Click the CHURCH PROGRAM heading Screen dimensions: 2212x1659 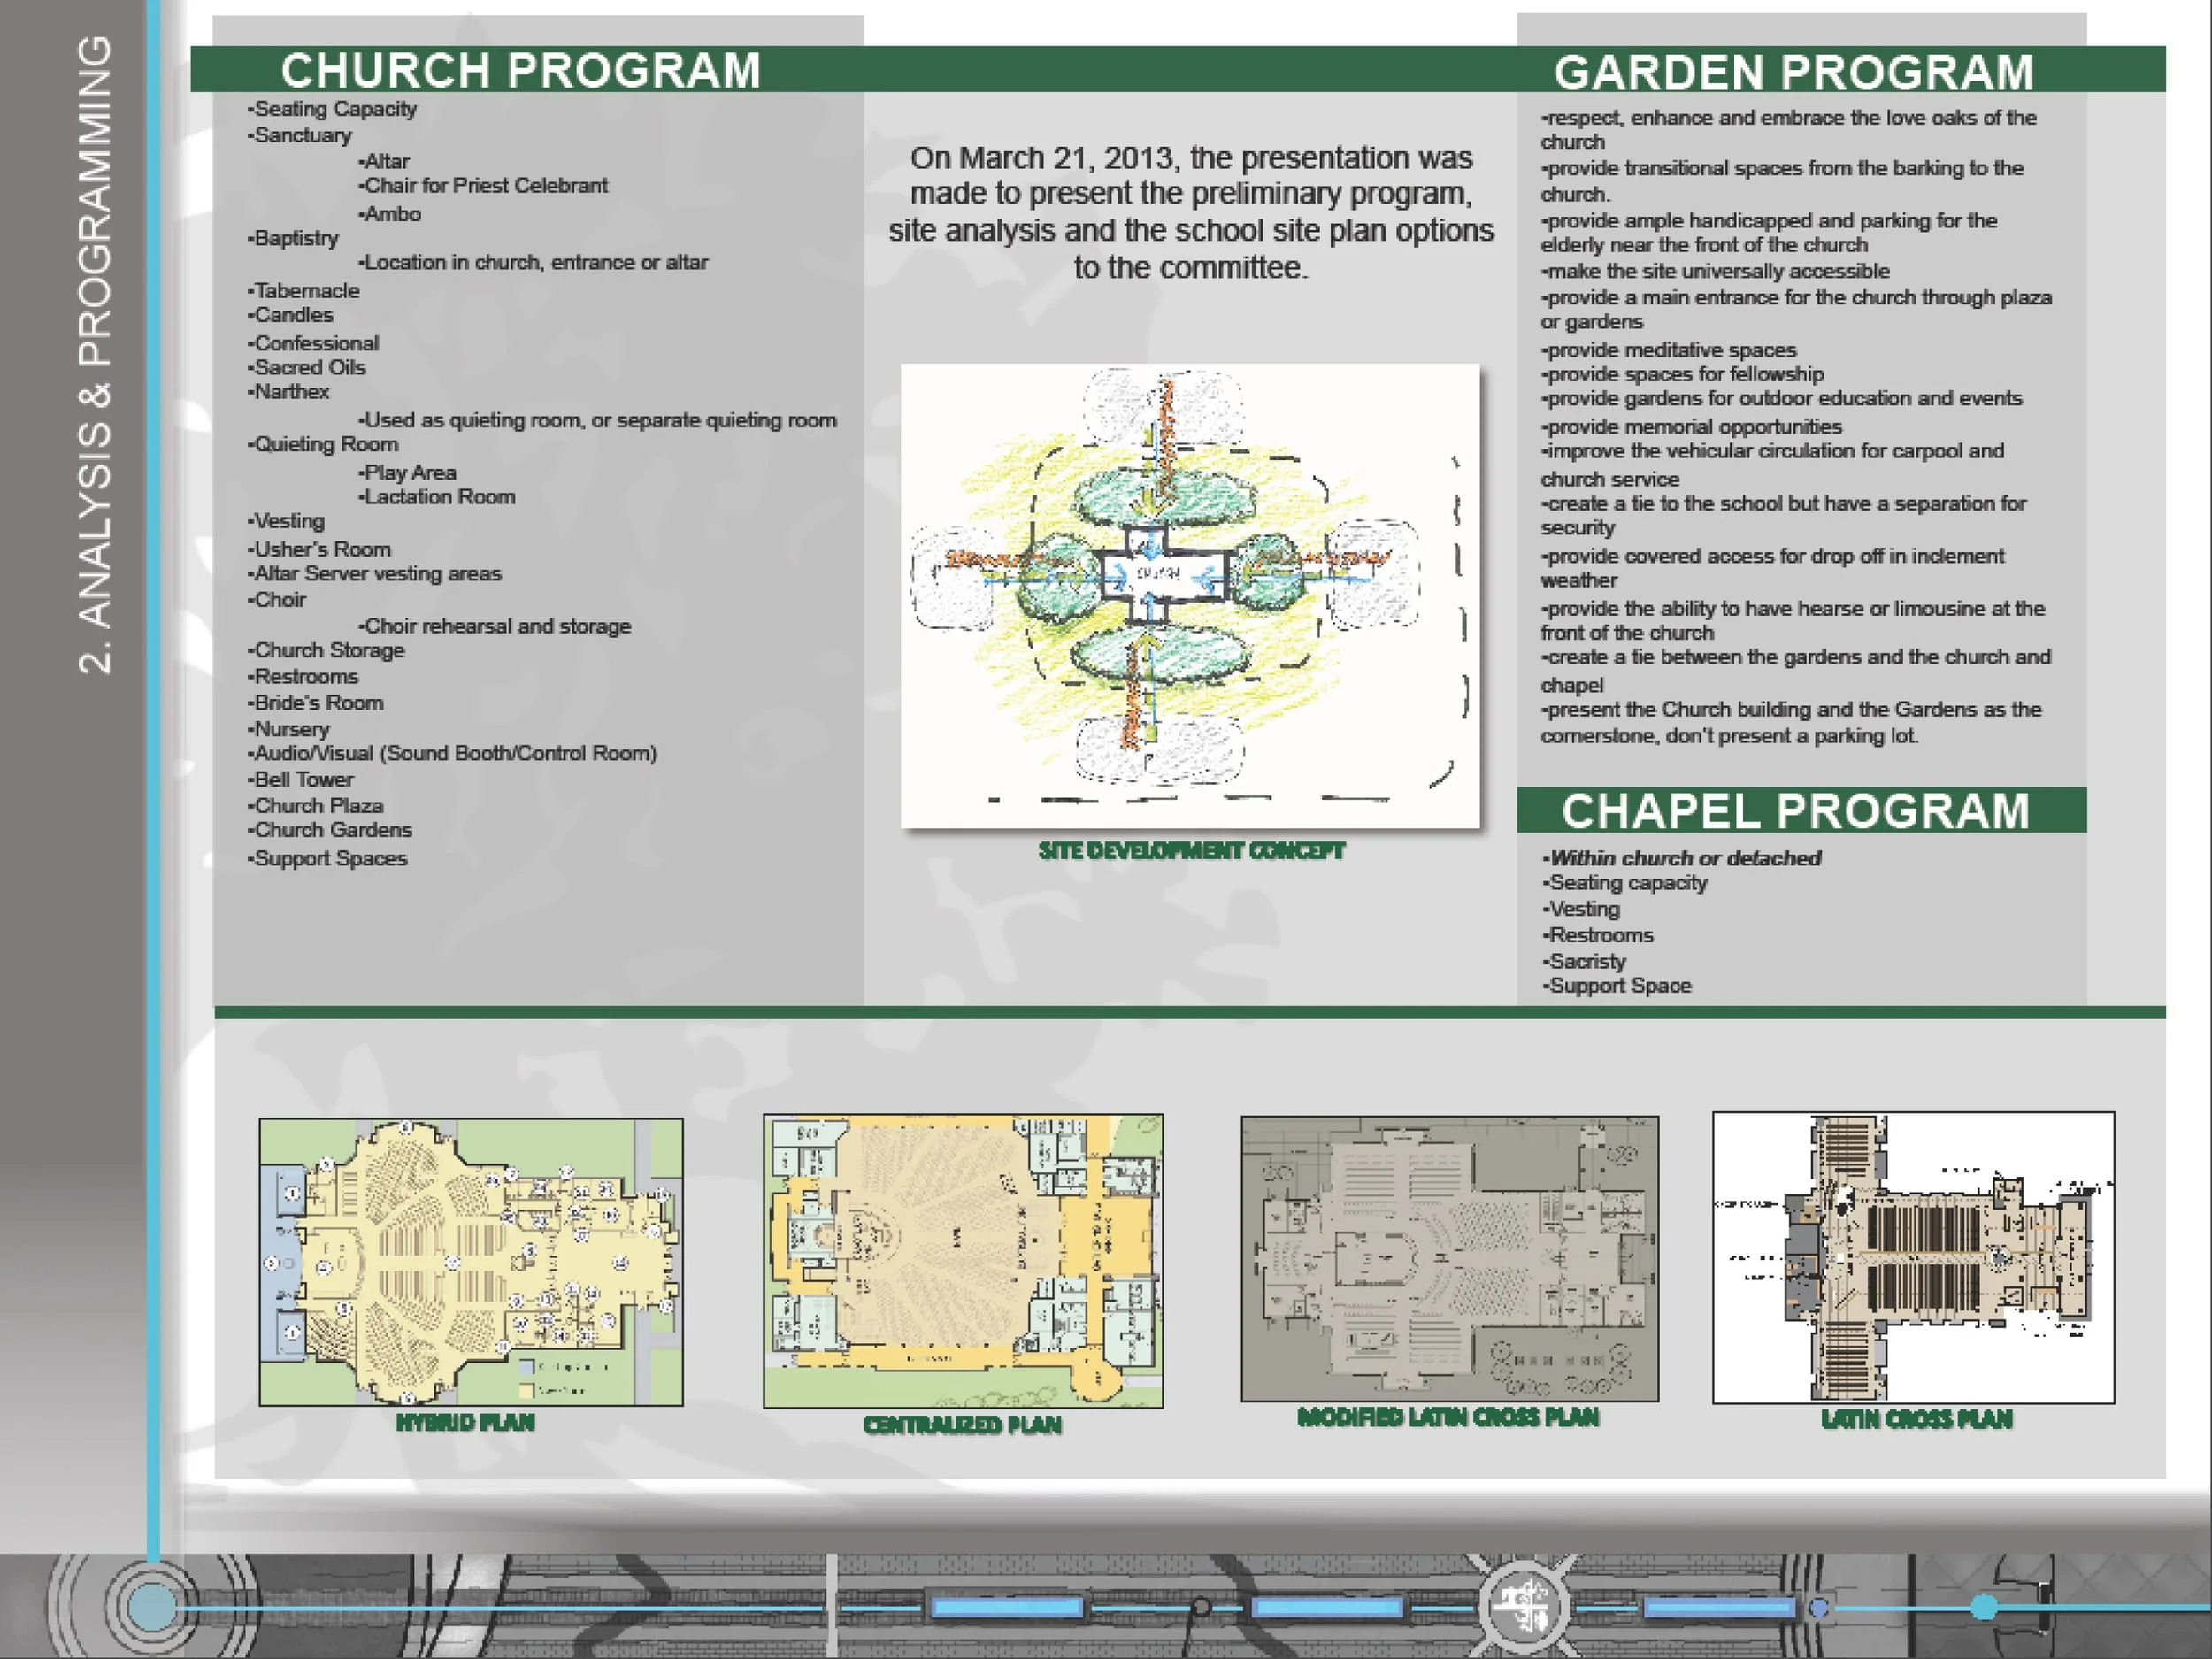520,70
